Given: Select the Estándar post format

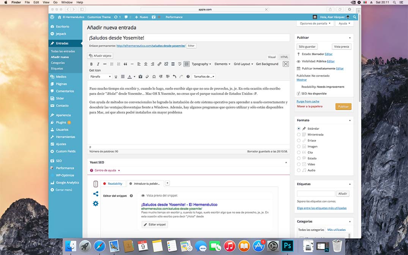Looking at the screenshot, I should [299, 129].
